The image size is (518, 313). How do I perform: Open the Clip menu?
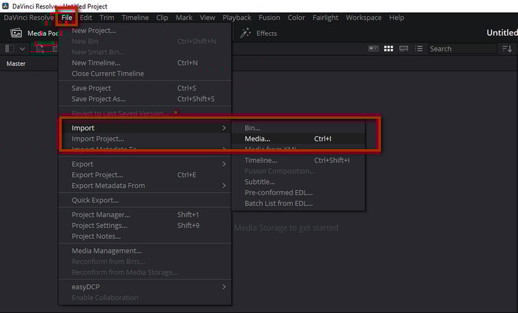pyautogui.click(x=162, y=17)
